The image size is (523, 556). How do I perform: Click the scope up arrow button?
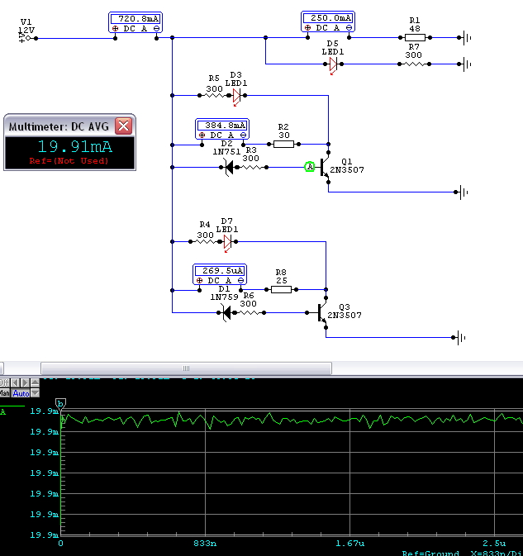point(35,383)
